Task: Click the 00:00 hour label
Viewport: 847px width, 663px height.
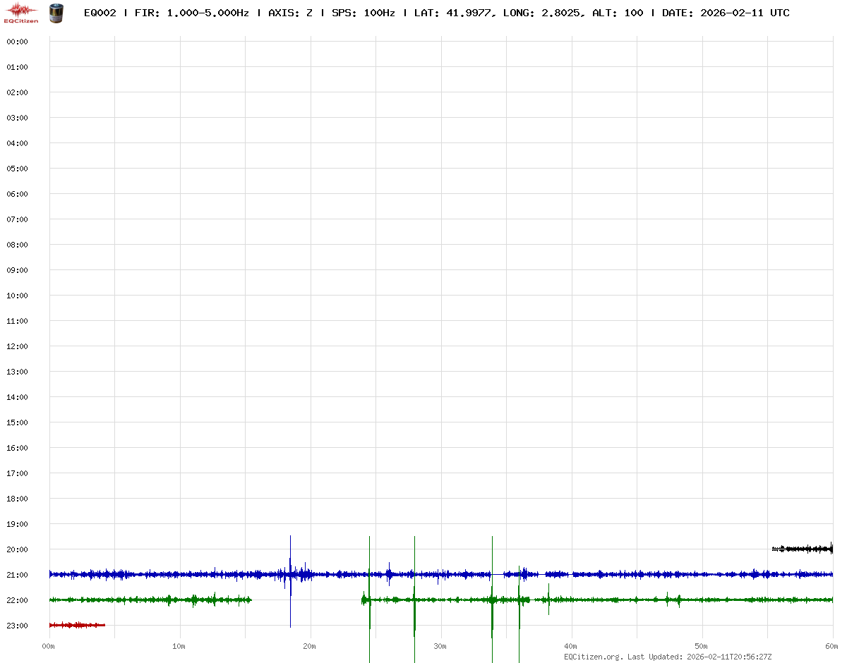Action: coord(17,42)
